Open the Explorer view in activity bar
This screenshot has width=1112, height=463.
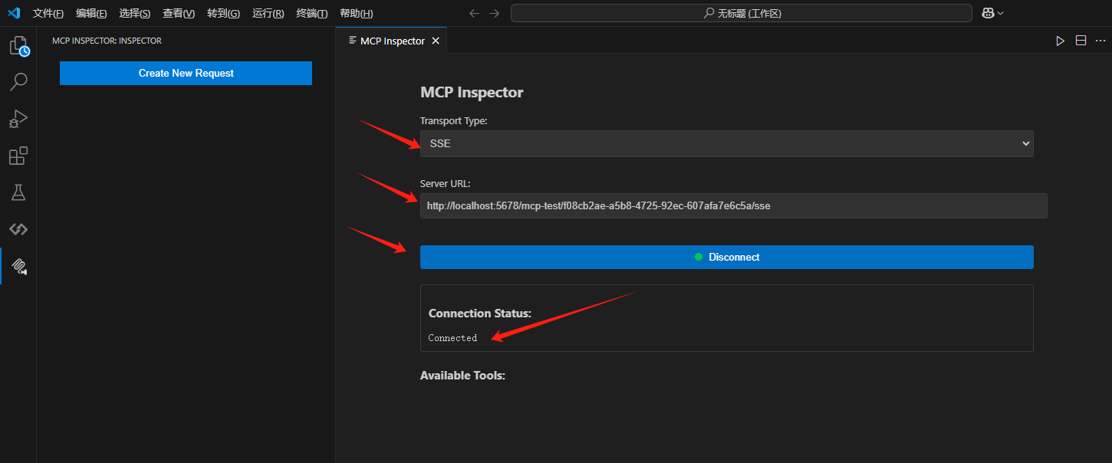point(18,46)
